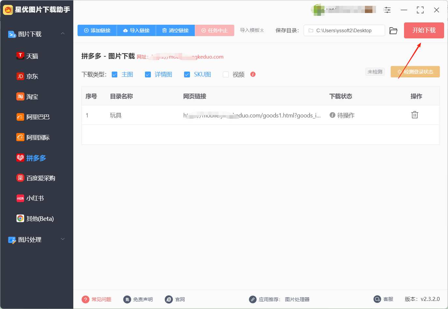The width and height of the screenshot is (448, 309).
Task: Click the 任务中止 stop task button
Action: 214,30
